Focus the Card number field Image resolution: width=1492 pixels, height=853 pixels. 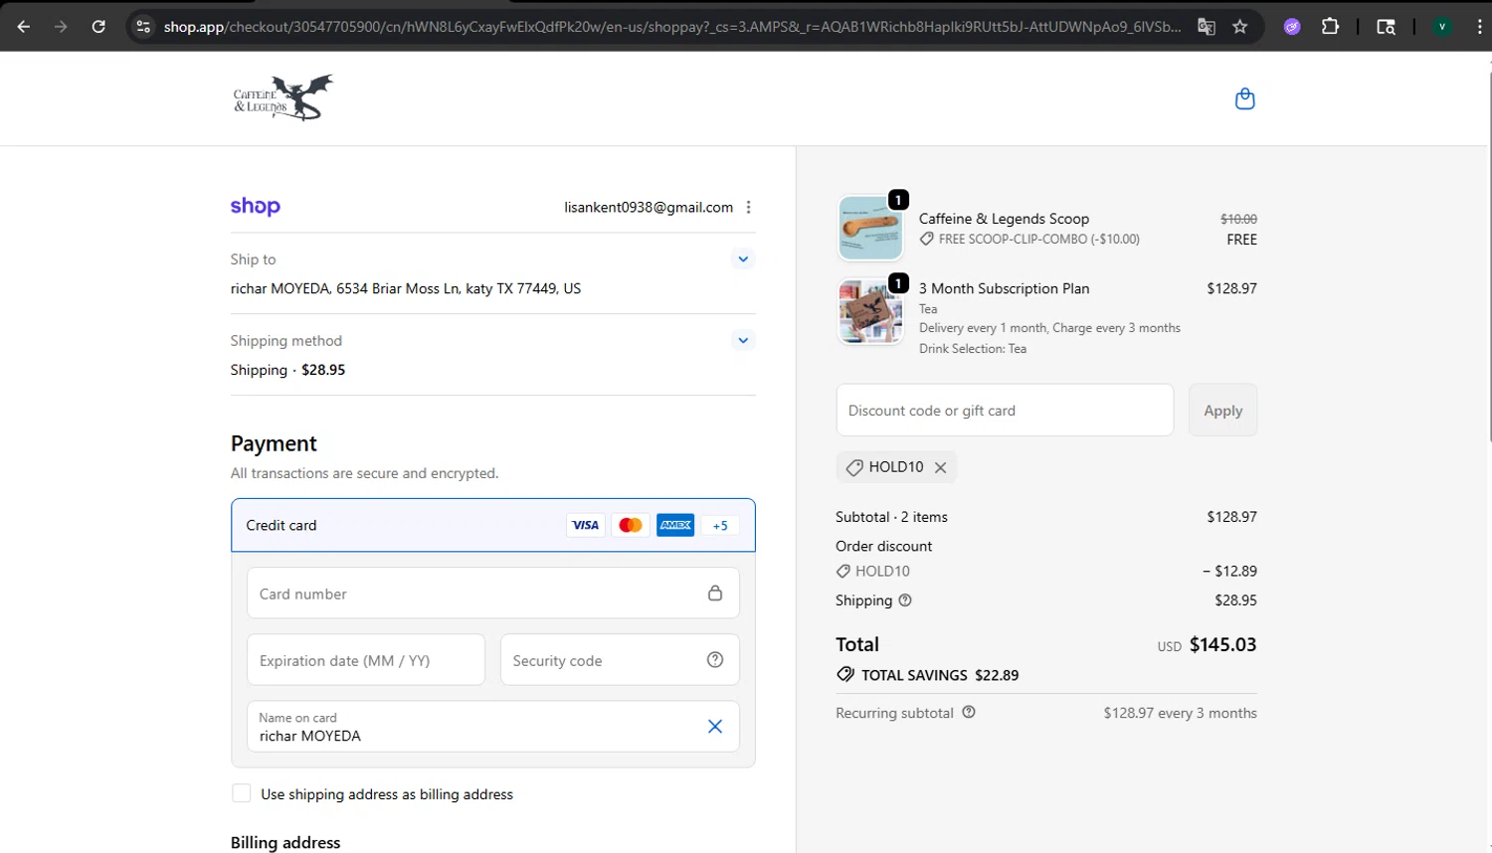493,593
